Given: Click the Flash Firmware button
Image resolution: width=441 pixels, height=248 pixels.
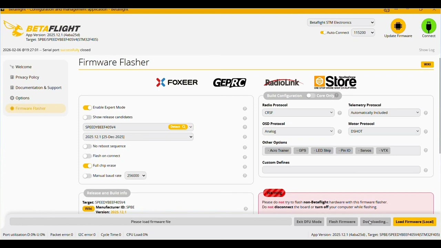Looking at the screenshot, I should coord(342,222).
